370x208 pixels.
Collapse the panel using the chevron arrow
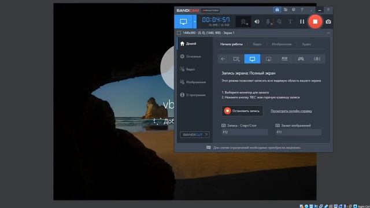tap(328, 33)
